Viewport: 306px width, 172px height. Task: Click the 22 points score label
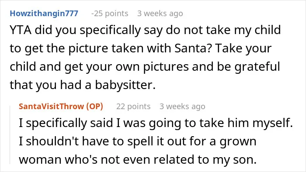coord(133,107)
